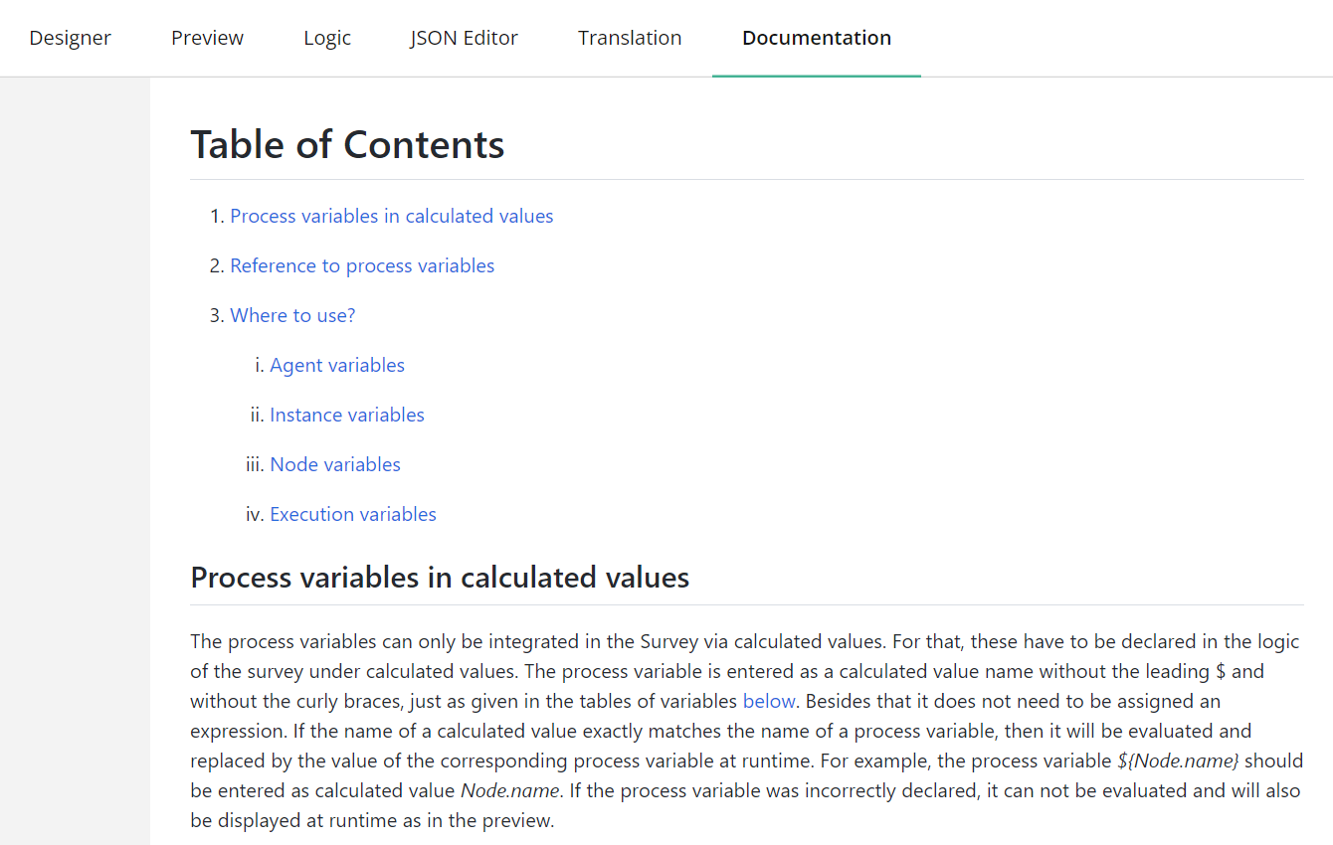Open the Execution variables link
The image size is (1333, 845).
tap(353, 514)
